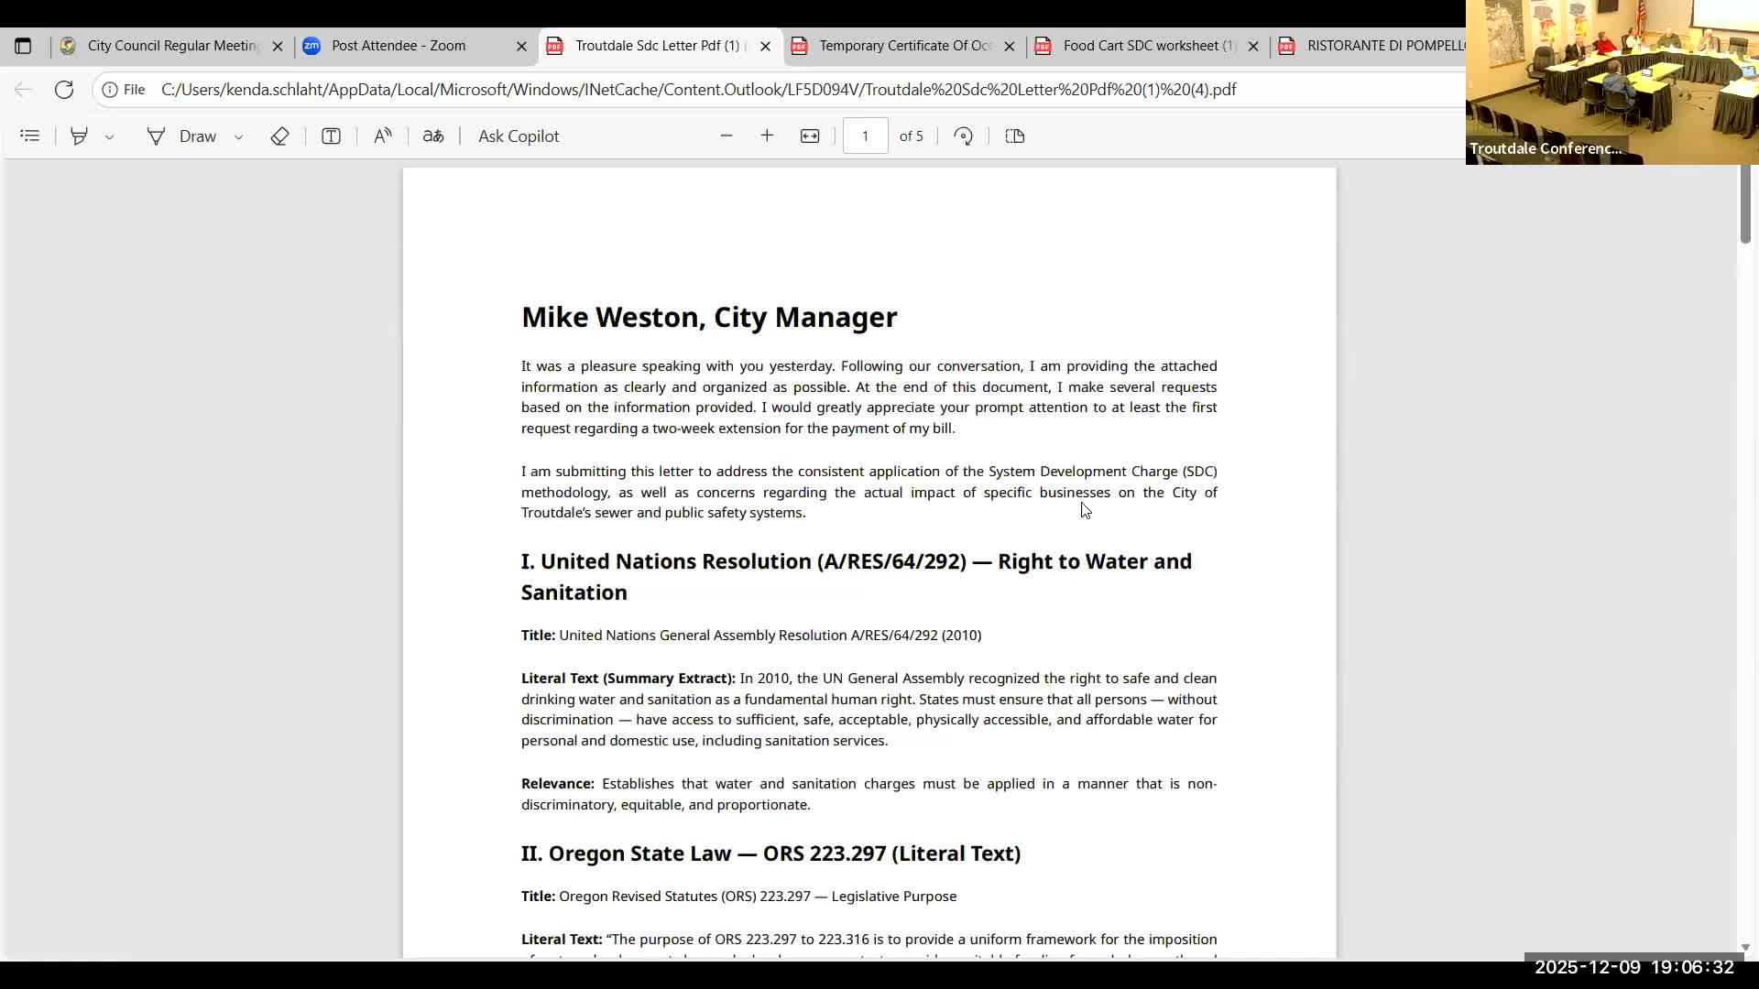The image size is (1759, 989).
Task: Expand the Highlight color dropdown arrow
Action: pyautogui.click(x=110, y=137)
